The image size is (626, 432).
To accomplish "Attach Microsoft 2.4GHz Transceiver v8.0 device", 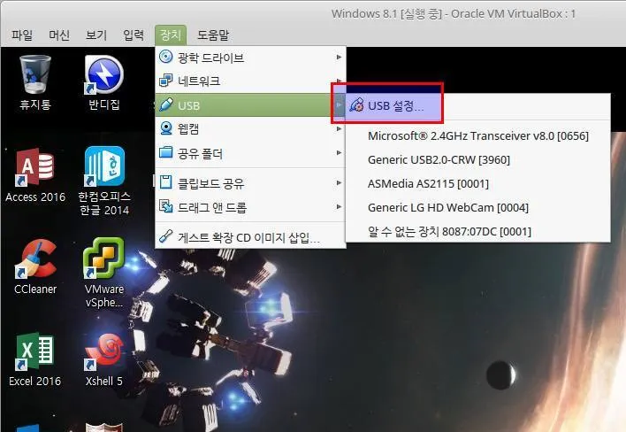I will [x=477, y=135].
